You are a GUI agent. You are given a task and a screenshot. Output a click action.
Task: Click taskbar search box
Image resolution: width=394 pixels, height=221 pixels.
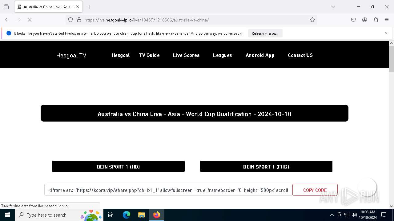click(x=59, y=215)
